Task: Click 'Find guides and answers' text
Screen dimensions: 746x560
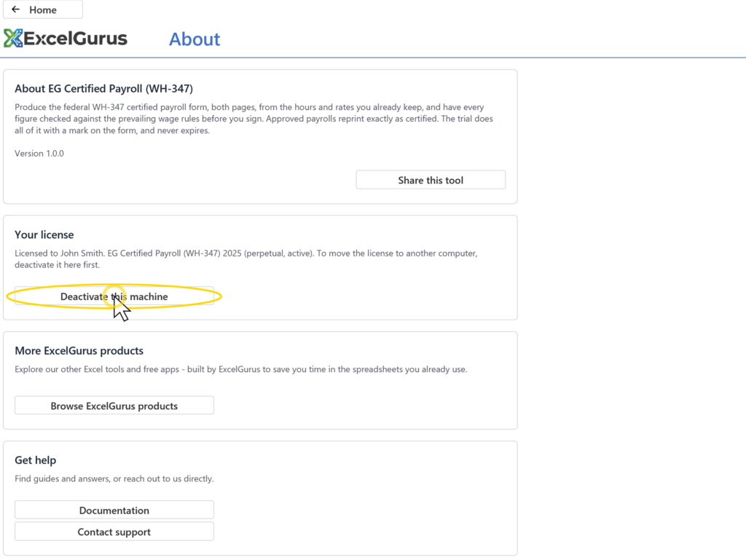Action: pyautogui.click(x=114, y=478)
